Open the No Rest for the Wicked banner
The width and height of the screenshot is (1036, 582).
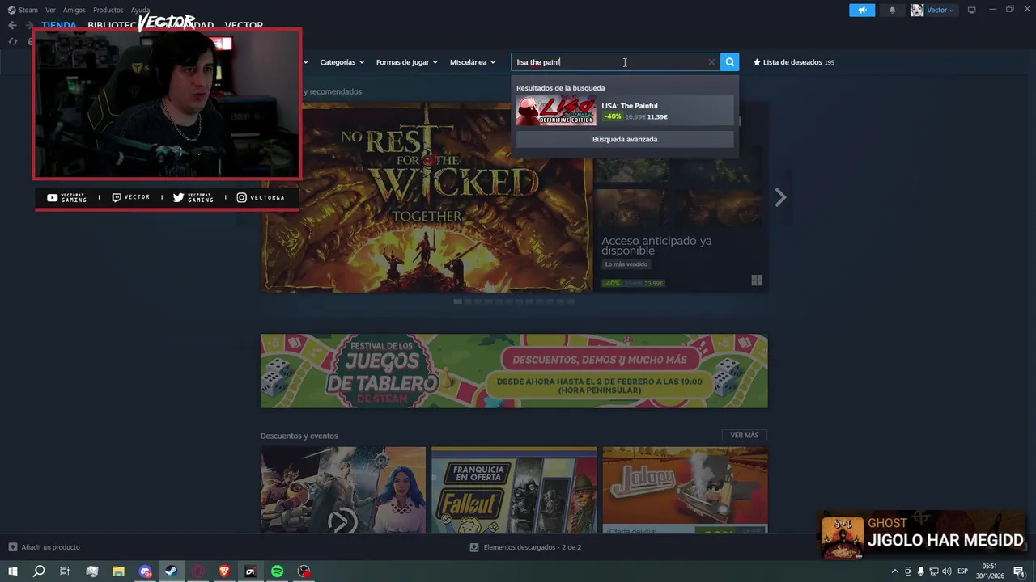click(x=427, y=197)
